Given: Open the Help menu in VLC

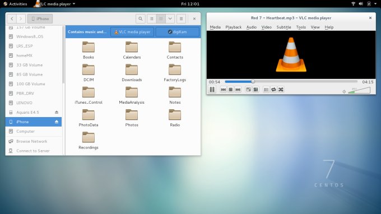Looking at the screenshot, I should tap(329, 27).
